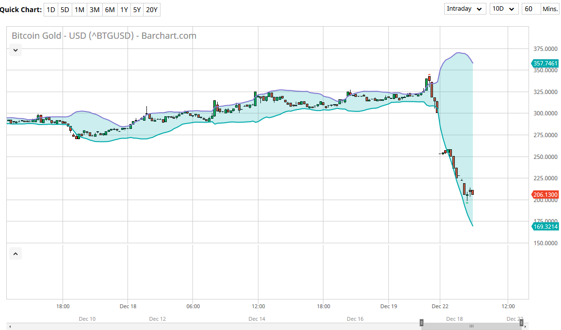561x330 pixels.
Task: Open the 10D period dropdown
Action: click(504, 9)
